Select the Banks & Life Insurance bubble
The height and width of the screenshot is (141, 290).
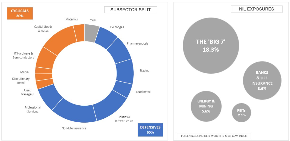(262, 80)
